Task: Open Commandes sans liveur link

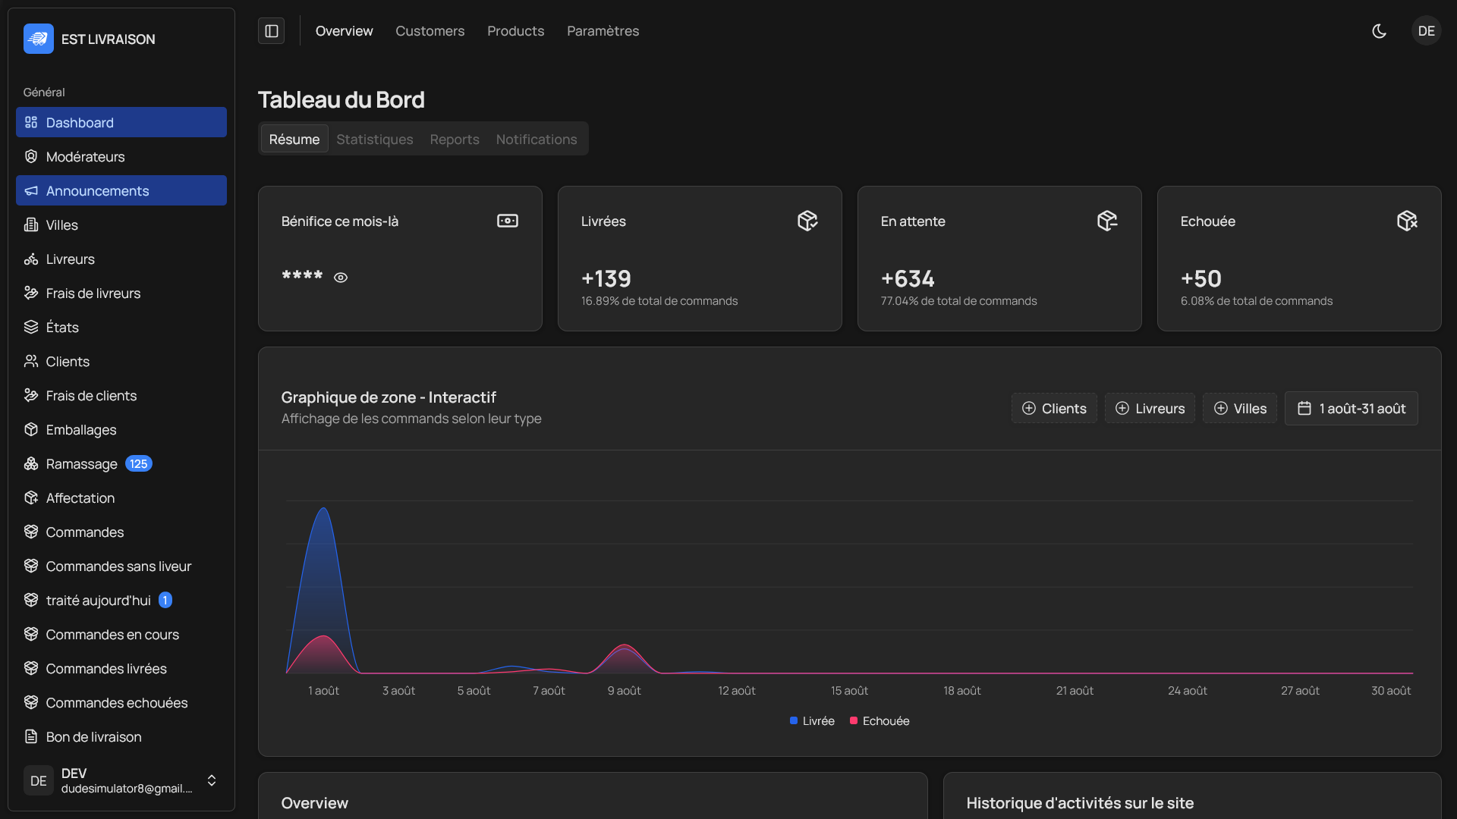Action: point(118,566)
